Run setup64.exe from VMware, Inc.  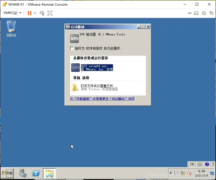coord(97,68)
